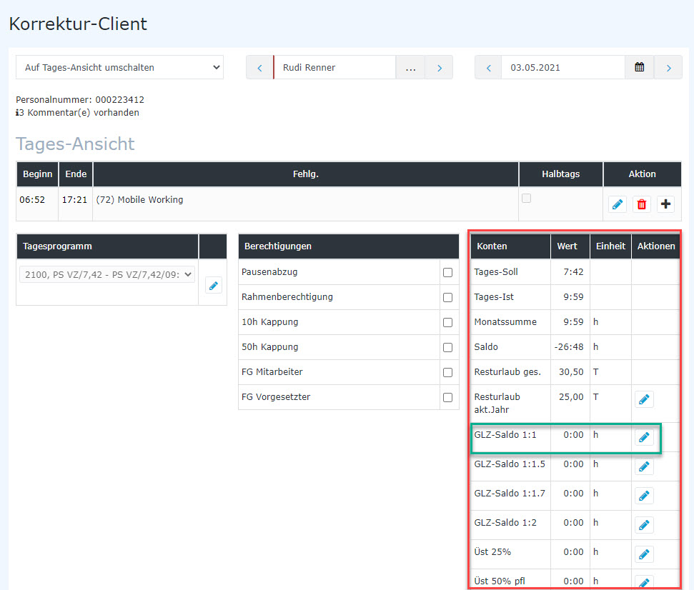Click the Fehlg. column header

coord(306,174)
